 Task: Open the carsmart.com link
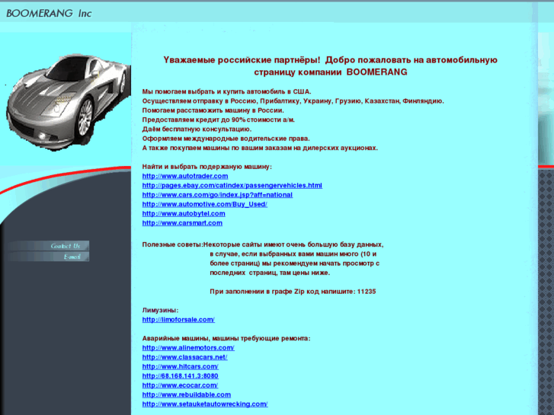(x=182, y=223)
